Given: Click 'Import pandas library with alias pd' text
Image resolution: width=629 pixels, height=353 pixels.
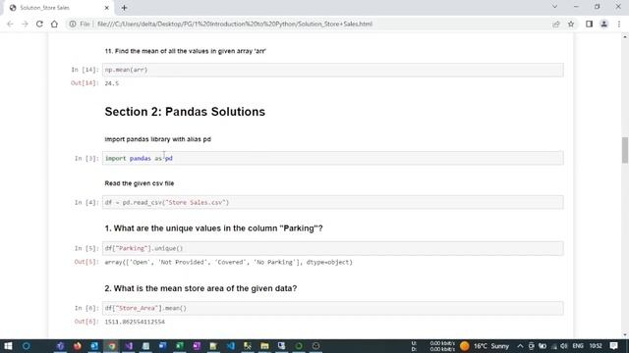Looking at the screenshot, I should point(157,139).
